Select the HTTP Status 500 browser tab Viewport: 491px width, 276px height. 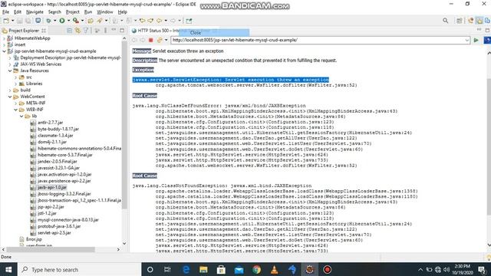click(x=158, y=31)
